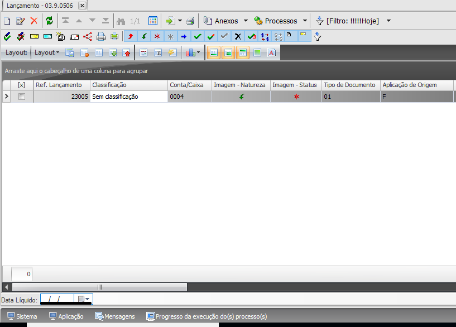
Task: Open the chart type dropdown arrow
Action: [198, 52]
